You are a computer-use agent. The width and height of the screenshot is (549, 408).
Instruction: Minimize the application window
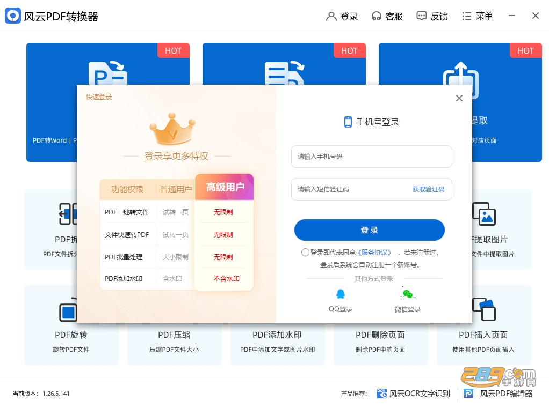[512, 16]
